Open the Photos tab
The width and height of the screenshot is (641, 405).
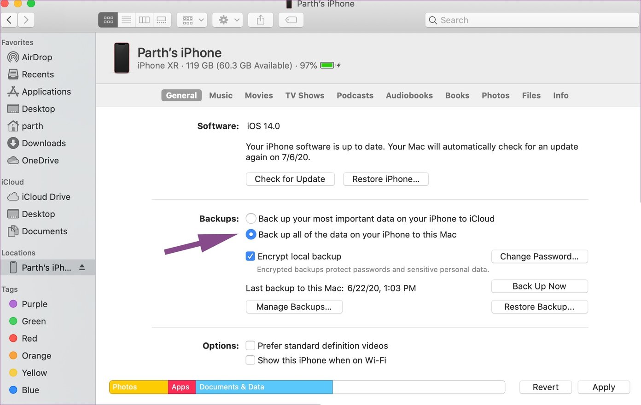click(495, 95)
